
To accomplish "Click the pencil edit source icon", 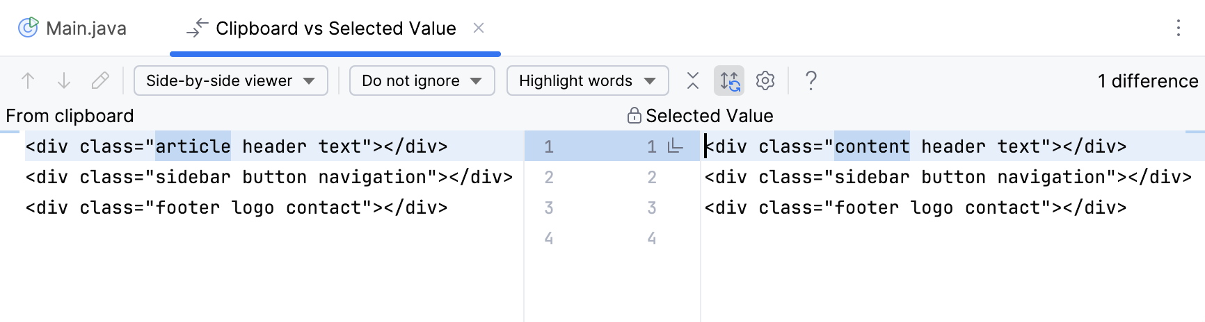I will coord(100,81).
